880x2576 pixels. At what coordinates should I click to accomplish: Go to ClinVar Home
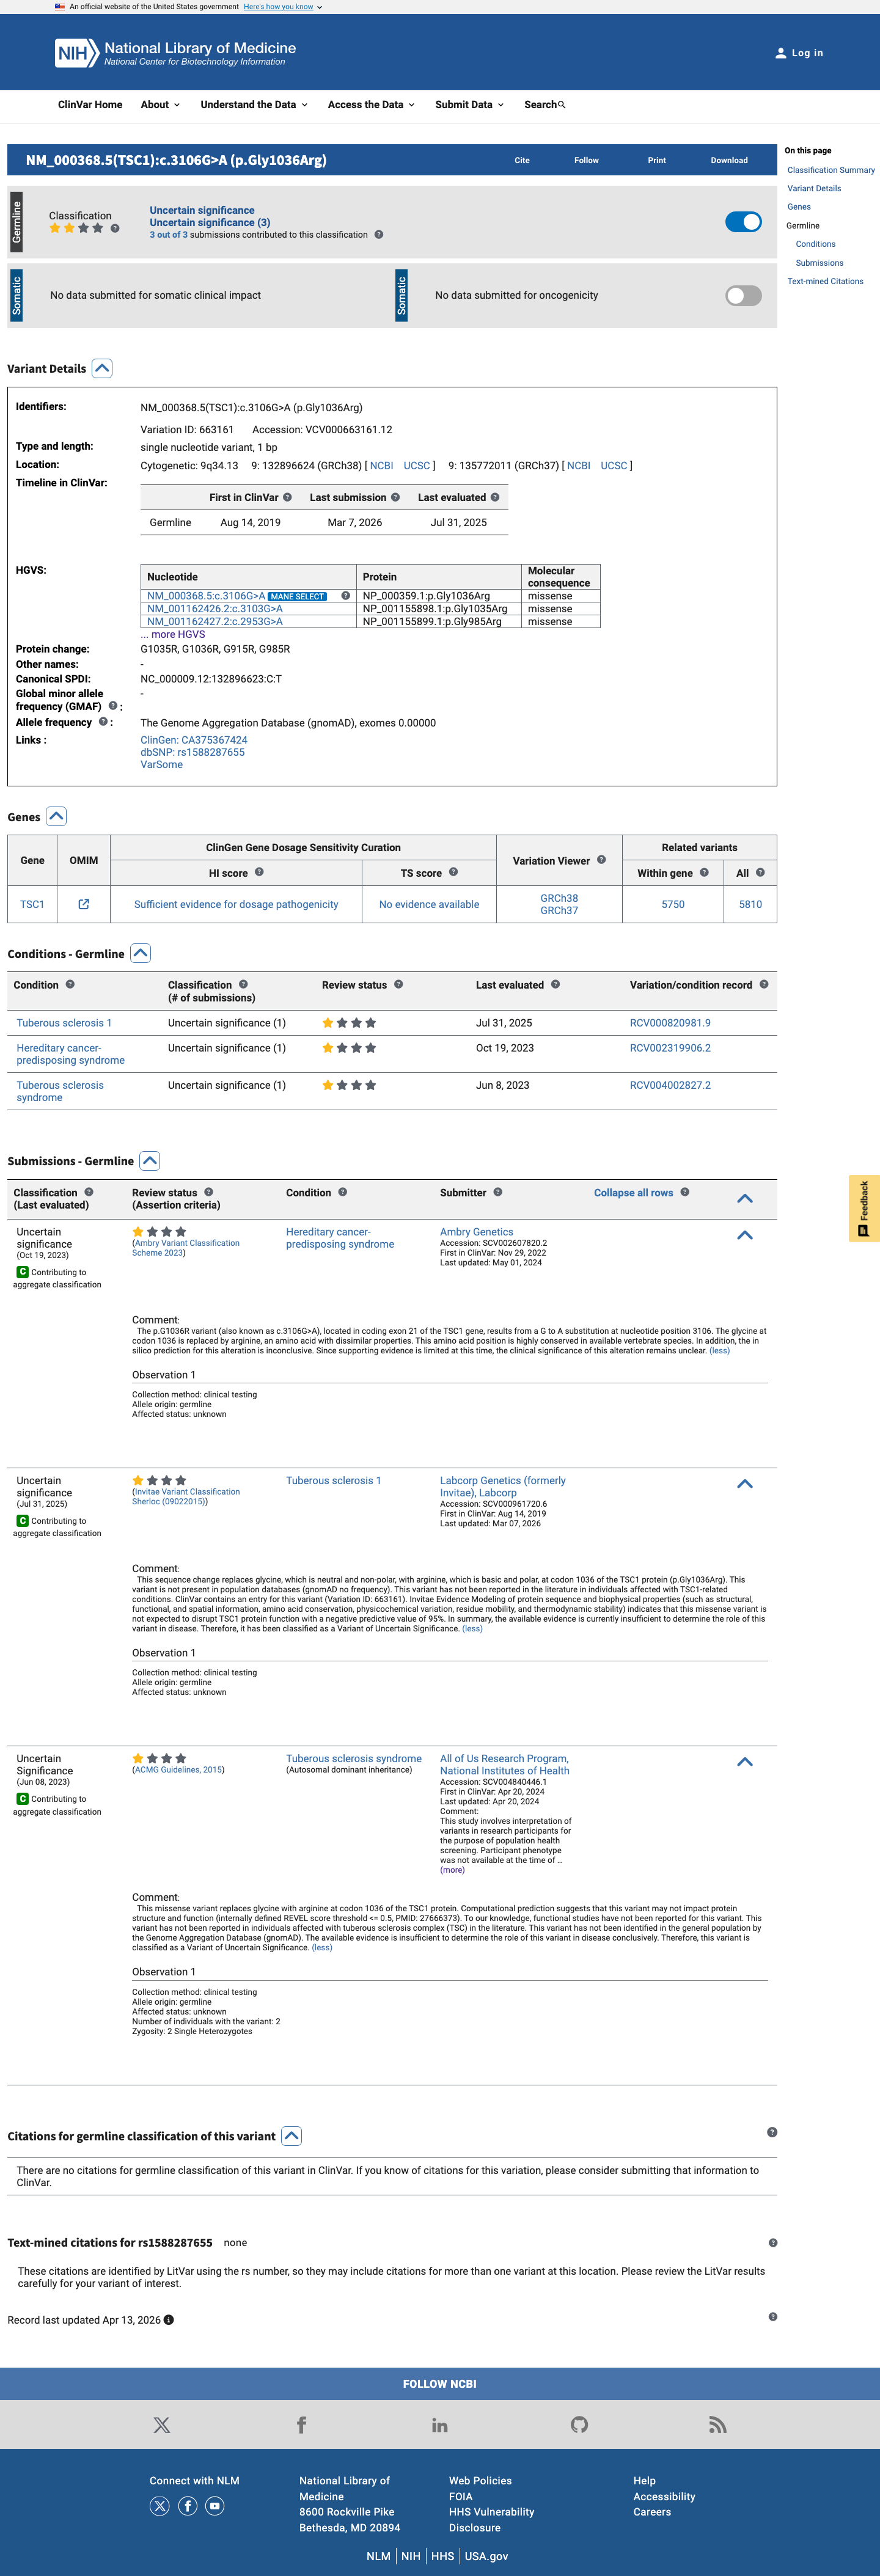(x=90, y=105)
